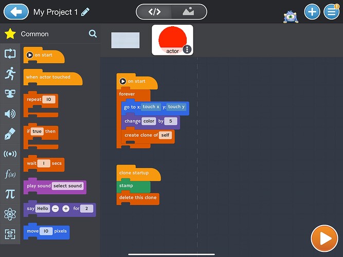Open the Sensing broadcast category

10,154
